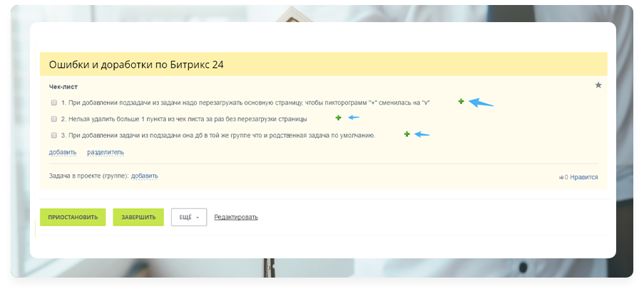644x294 pixels.
Task: Click добавить next to Задача в проекте (группе)
Action: (145, 176)
